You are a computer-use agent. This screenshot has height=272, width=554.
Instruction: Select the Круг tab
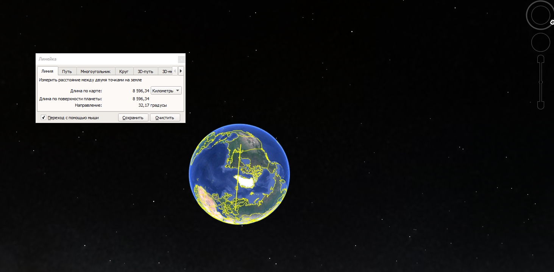click(x=124, y=71)
